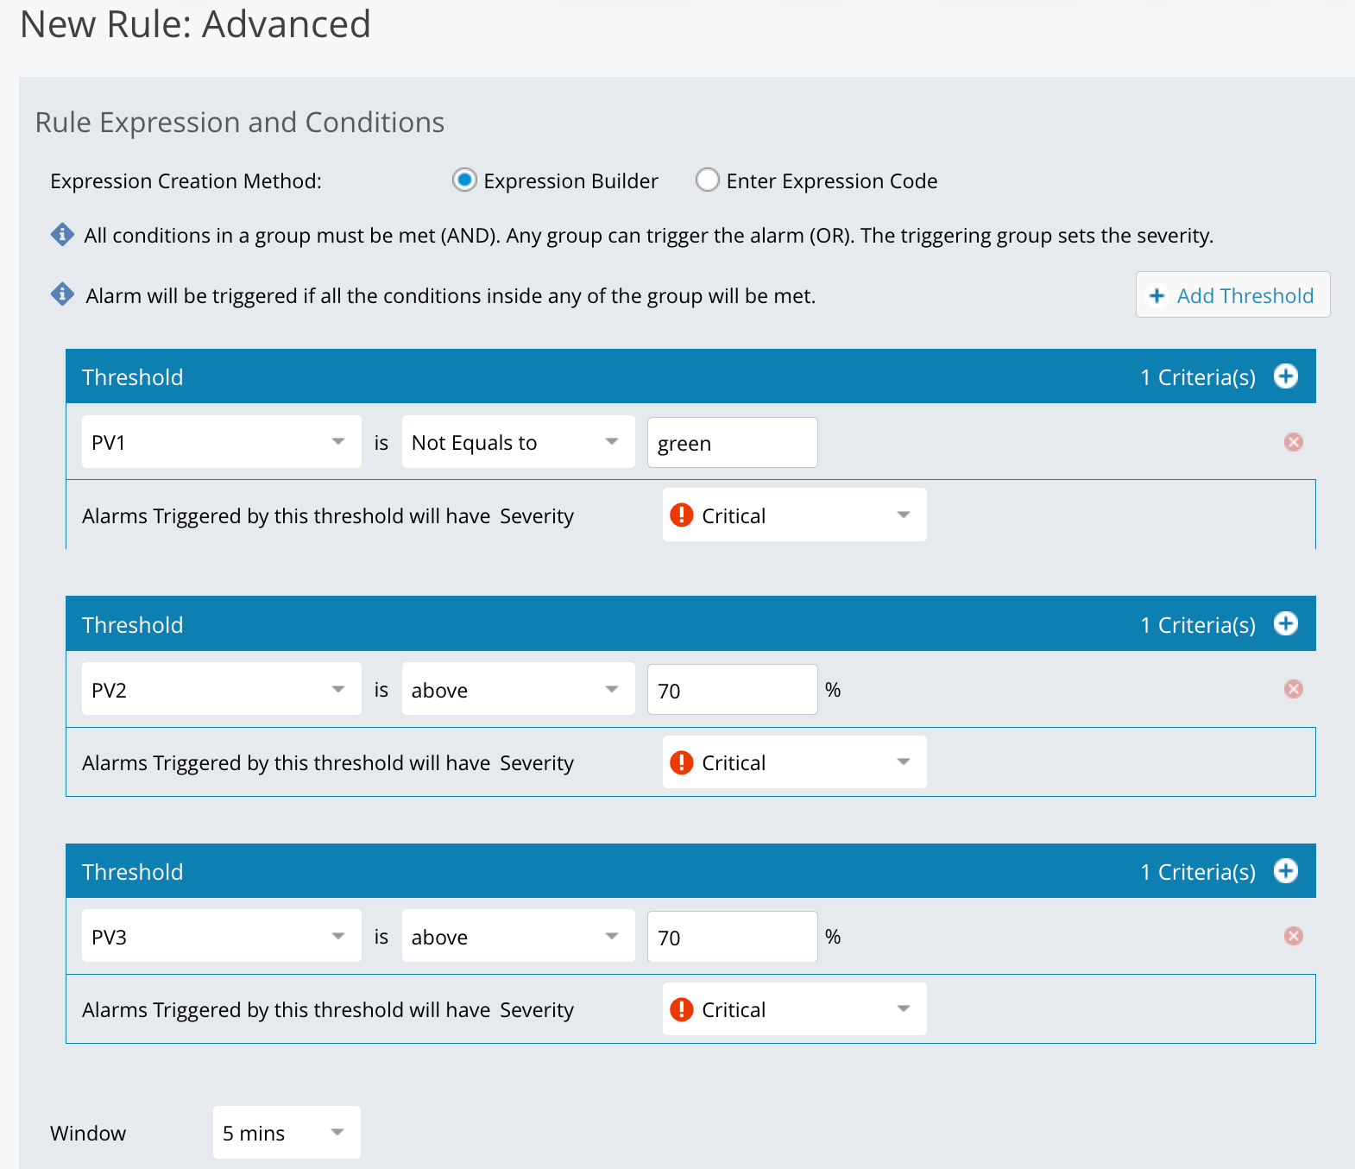Delete the PV2 criteria row
This screenshot has height=1169, width=1355.
1293,689
